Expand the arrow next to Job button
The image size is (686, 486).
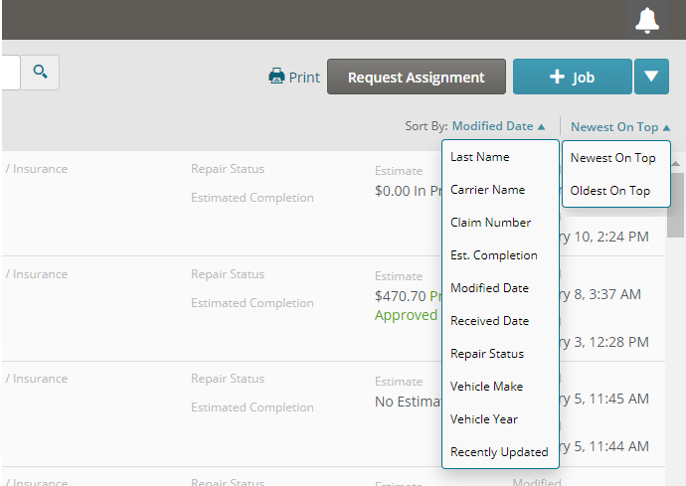[651, 77]
